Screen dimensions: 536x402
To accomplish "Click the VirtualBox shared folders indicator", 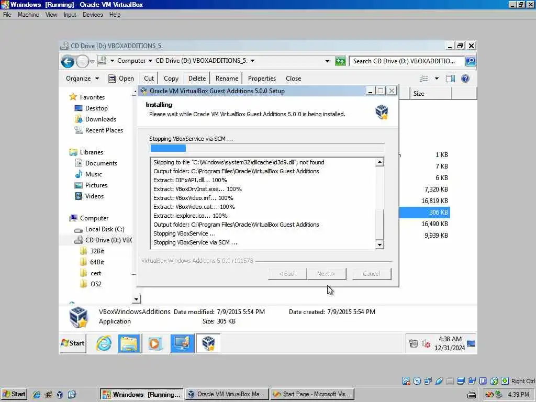I will 450,381.
